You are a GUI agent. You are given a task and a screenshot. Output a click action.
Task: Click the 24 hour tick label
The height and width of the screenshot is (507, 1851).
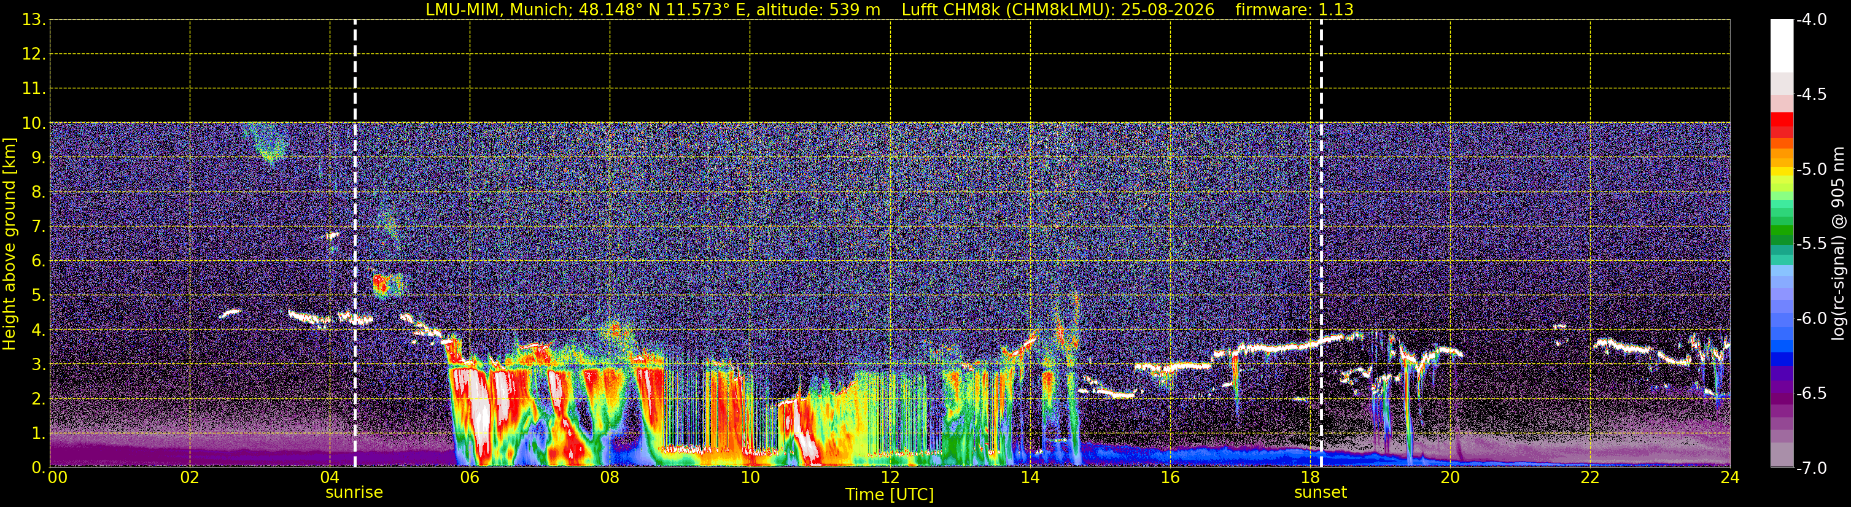tap(1729, 478)
